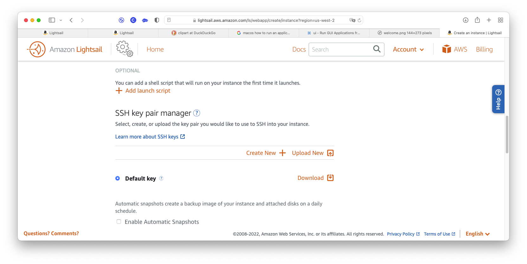This screenshot has width=527, height=264.
Task: Open a new tab with plus icon
Action: [489, 20]
